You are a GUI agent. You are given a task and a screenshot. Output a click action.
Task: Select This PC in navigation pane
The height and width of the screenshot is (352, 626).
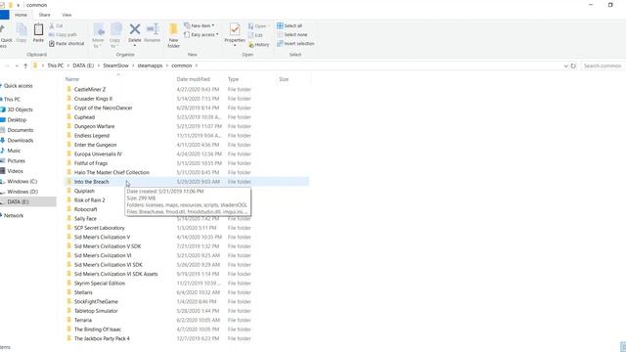[12, 99]
